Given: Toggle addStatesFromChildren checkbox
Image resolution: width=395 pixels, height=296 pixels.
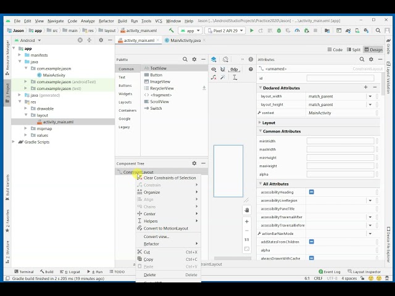Looking at the screenshot, I should (x=311, y=242).
